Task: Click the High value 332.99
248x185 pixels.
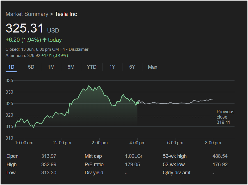Action: [49, 165]
